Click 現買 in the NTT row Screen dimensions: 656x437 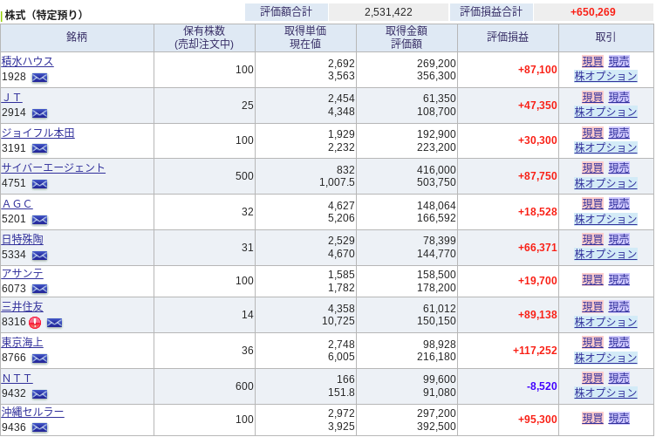click(x=593, y=379)
